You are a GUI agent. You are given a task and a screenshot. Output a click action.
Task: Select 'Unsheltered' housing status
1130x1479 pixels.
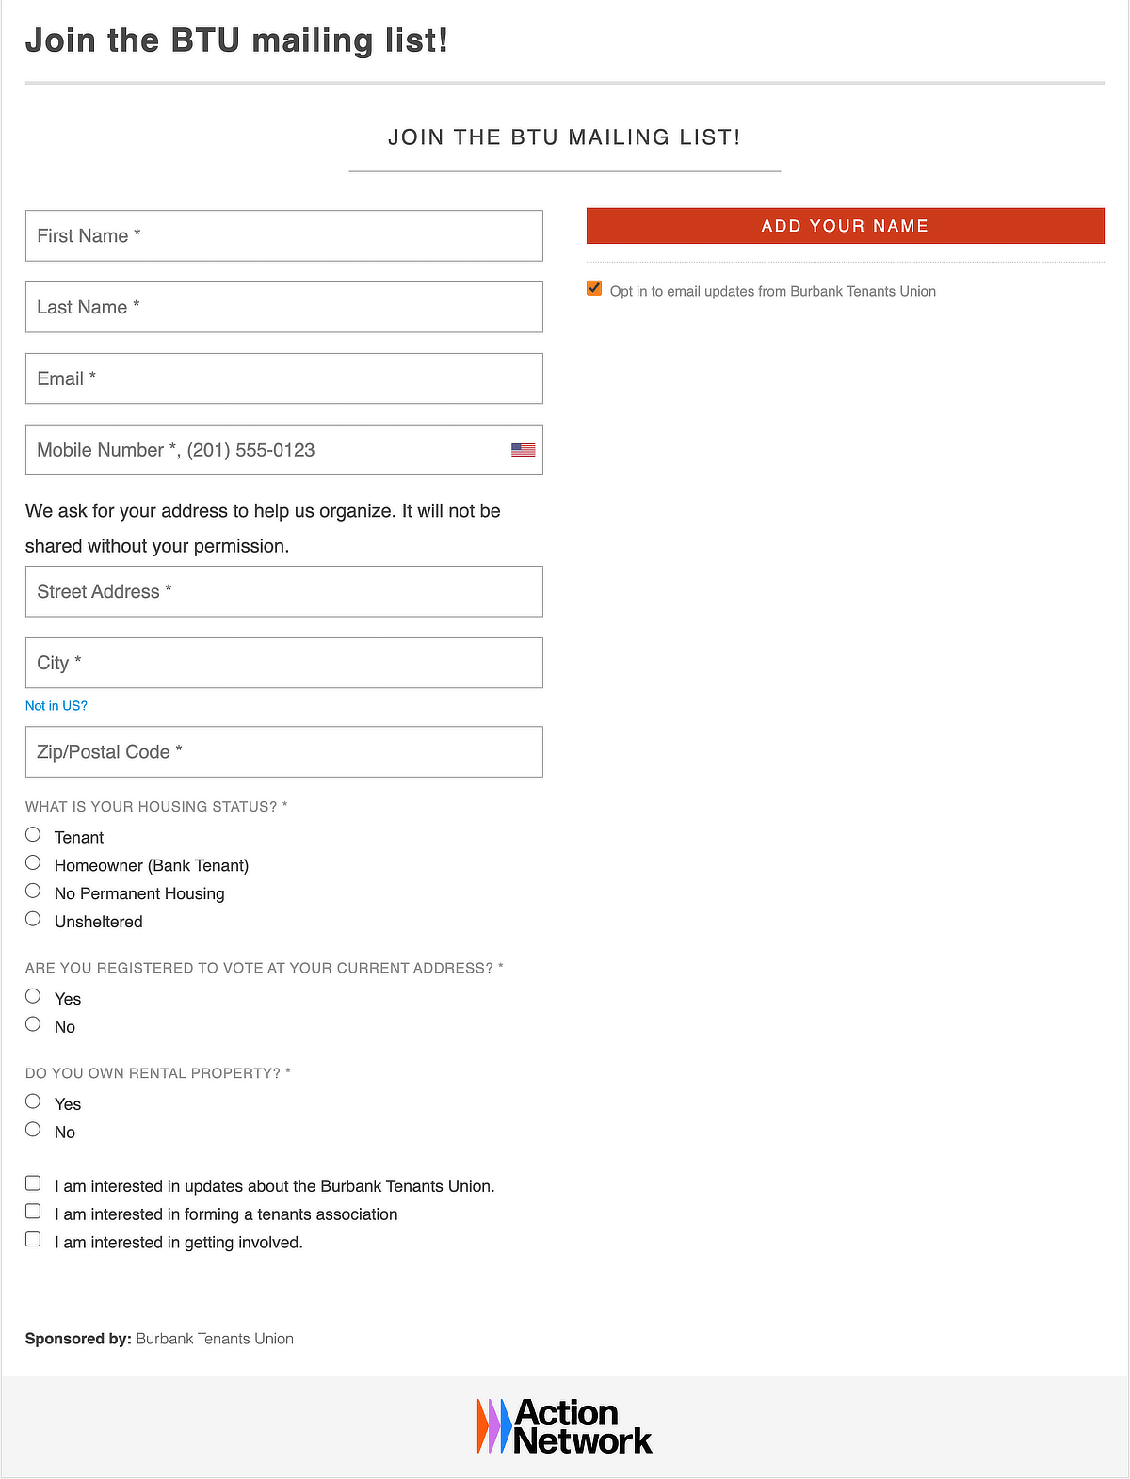pos(33,918)
